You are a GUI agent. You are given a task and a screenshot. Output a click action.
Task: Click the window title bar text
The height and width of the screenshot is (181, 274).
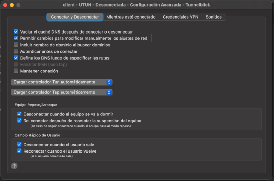click(137, 5)
